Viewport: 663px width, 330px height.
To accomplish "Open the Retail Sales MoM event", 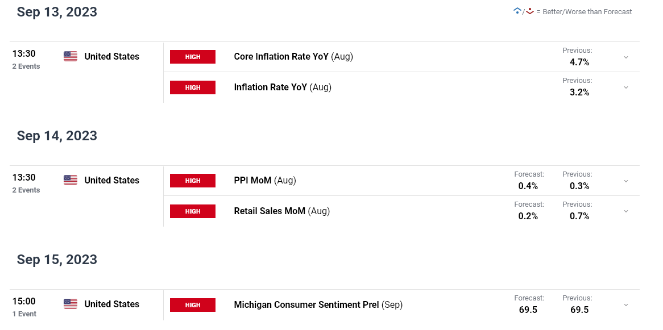I will click(x=281, y=211).
